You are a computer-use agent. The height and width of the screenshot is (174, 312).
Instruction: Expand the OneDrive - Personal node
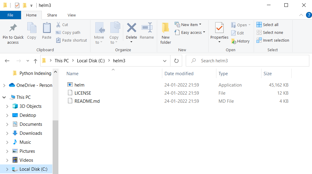tap(4, 85)
